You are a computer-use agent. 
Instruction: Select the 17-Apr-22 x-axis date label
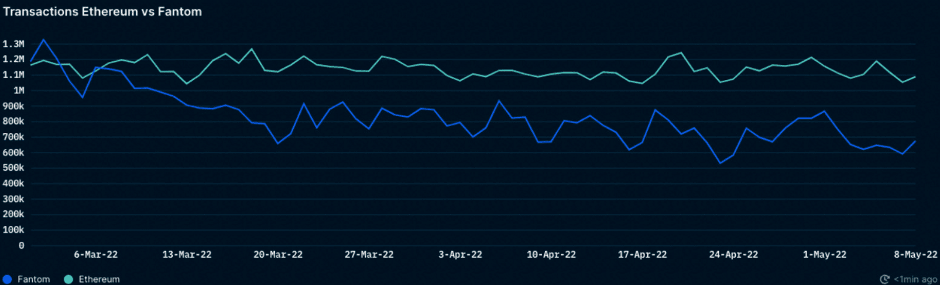(x=642, y=255)
